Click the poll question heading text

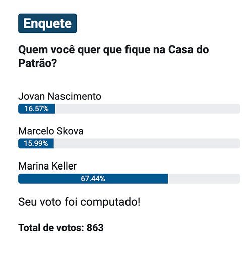[x=113, y=56]
